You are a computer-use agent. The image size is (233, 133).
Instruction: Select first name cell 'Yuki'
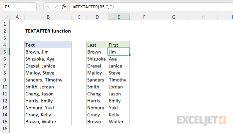tap(119, 108)
